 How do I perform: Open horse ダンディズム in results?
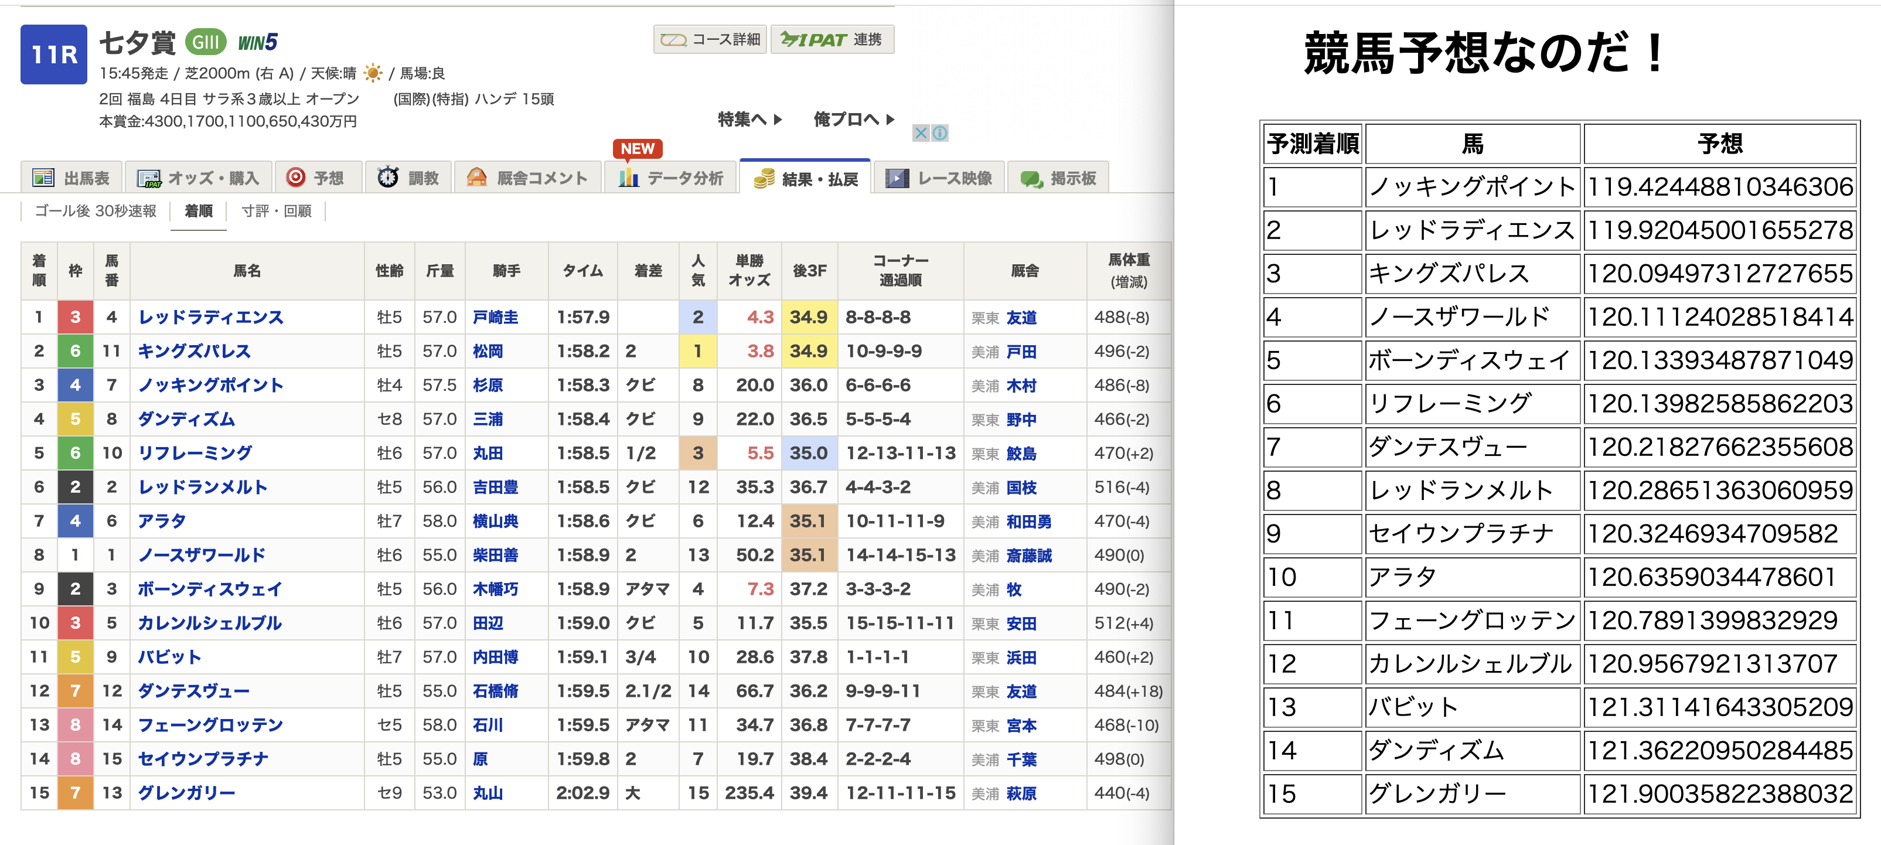[186, 419]
